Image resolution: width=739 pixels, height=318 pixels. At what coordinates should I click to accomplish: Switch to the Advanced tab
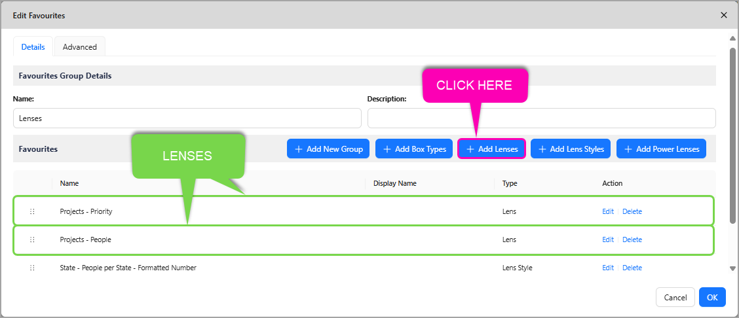(80, 47)
